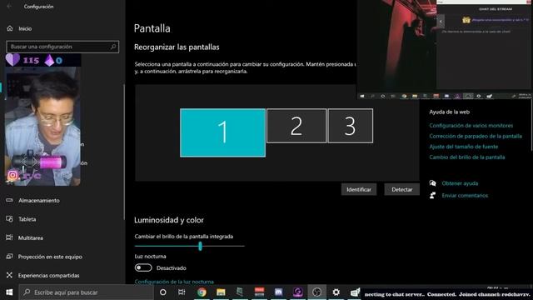Click the Identificar button

click(x=359, y=189)
